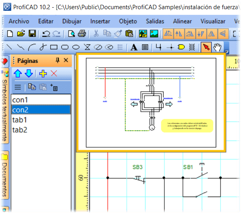Save the drawing with the floppy icon

(x=32, y=34)
